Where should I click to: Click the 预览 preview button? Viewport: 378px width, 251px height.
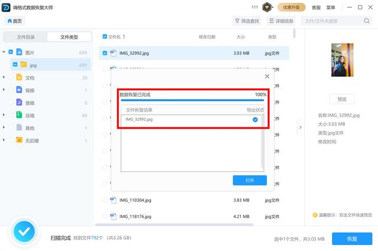pos(342,99)
